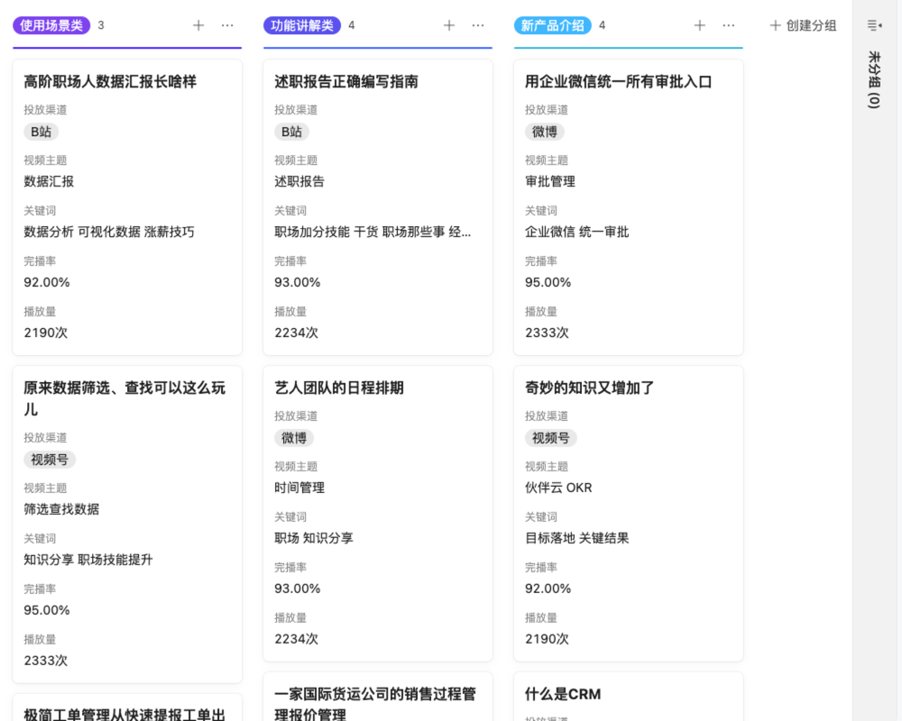Open the … options menu for the 新产品介绍 group
902x721 pixels.
[729, 26]
